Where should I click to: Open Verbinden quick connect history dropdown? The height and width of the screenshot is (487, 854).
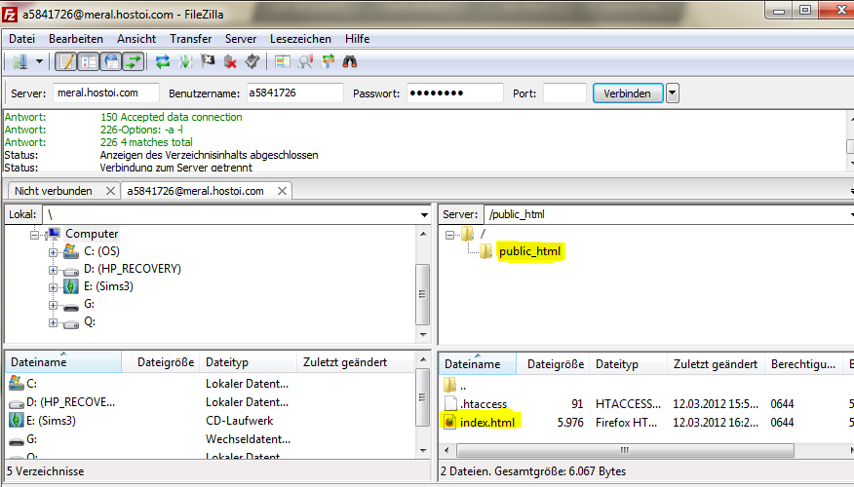click(x=672, y=94)
